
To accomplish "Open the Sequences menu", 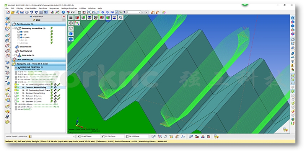I will (54, 8).
